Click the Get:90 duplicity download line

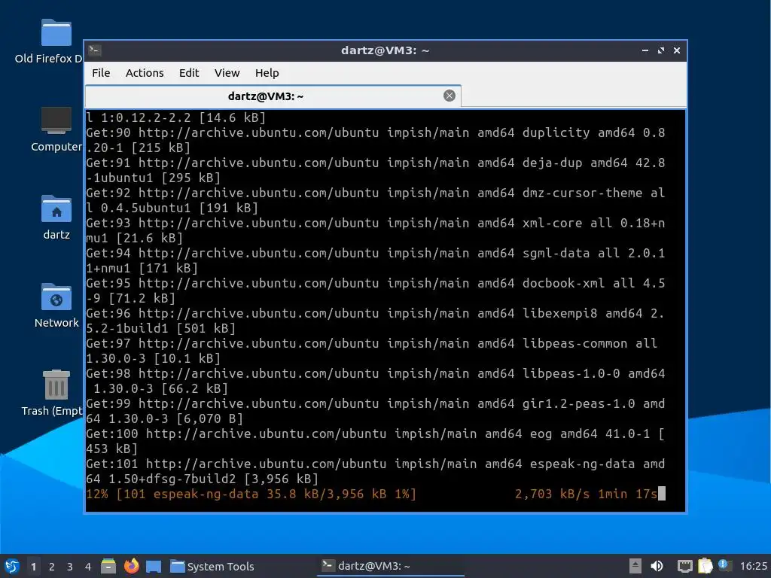(x=376, y=140)
